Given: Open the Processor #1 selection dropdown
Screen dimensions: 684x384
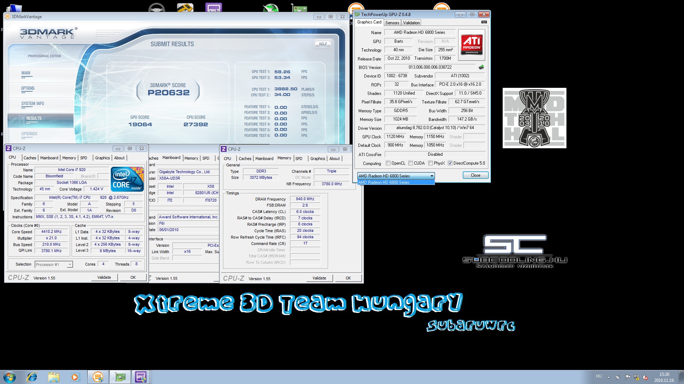Looking at the screenshot, I should [70, 265].
